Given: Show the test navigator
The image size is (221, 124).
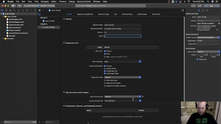Looking at the screenshot, I should (x=23, y=10).
